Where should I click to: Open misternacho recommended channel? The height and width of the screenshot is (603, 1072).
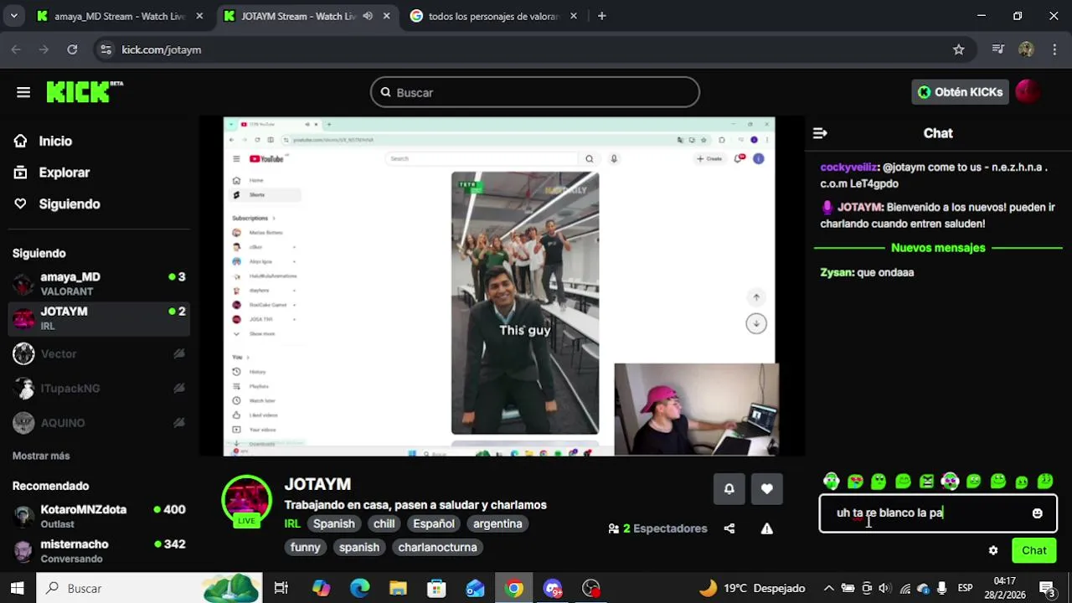coord(99,551)
